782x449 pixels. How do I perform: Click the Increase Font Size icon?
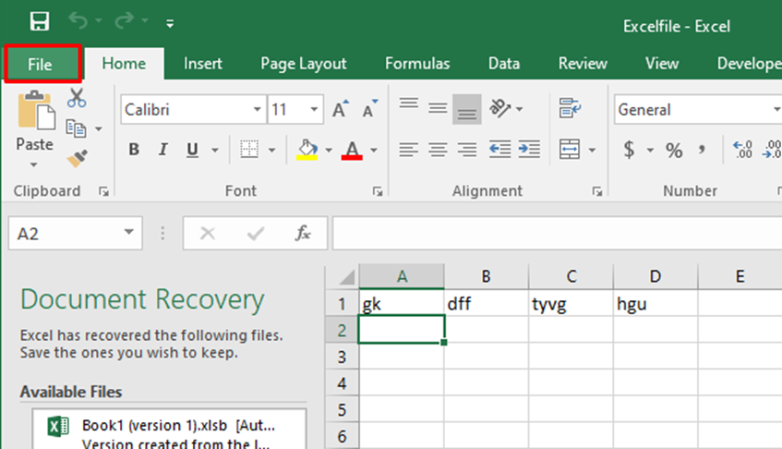pyautogui.click(x=340, y=109)
